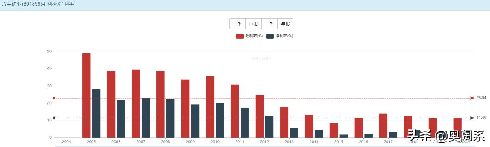This screenshot has height=147, width=490.
Task: Choose the 年报 tab
Action: pos(285,24)
